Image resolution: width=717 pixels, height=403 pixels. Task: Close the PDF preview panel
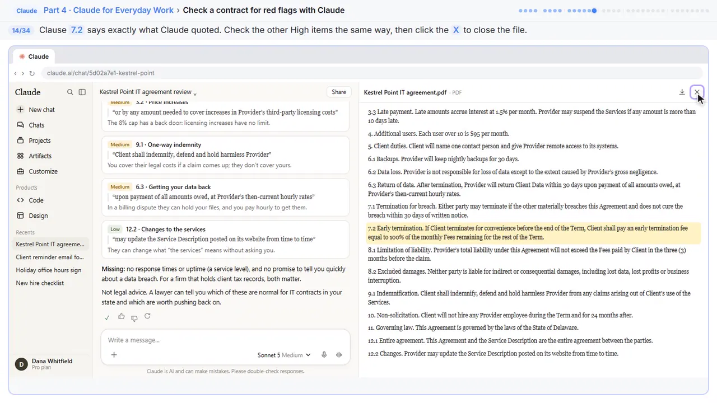point(697,92)
